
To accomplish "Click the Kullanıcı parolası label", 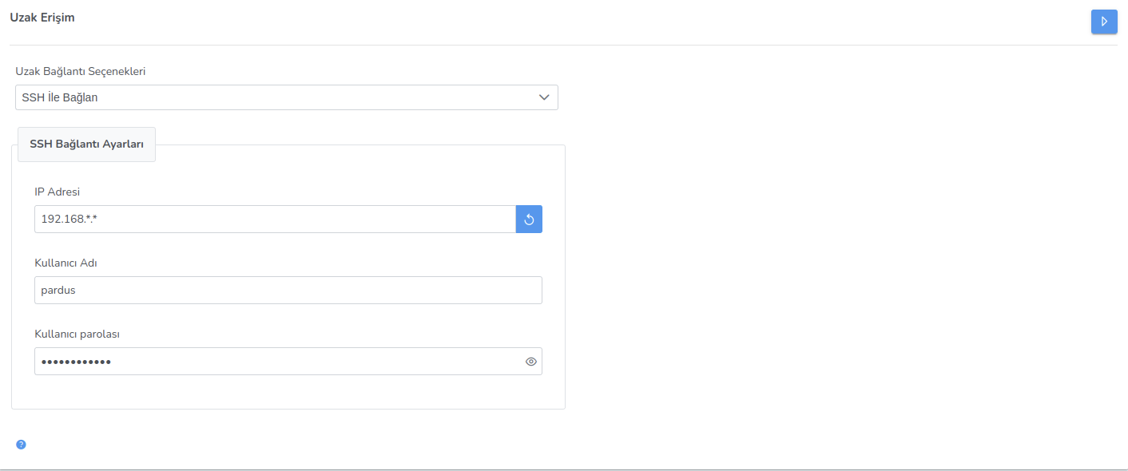I will pyautogui.click(x=77, y=334).
